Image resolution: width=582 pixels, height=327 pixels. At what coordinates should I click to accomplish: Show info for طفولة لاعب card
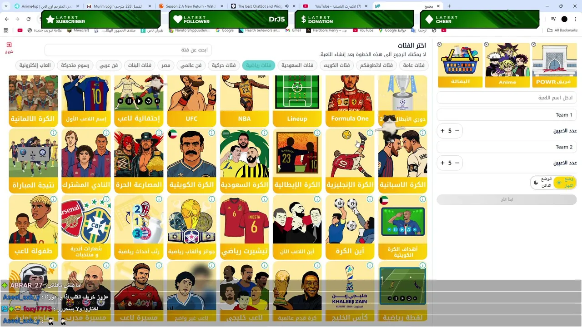point(53,199)
